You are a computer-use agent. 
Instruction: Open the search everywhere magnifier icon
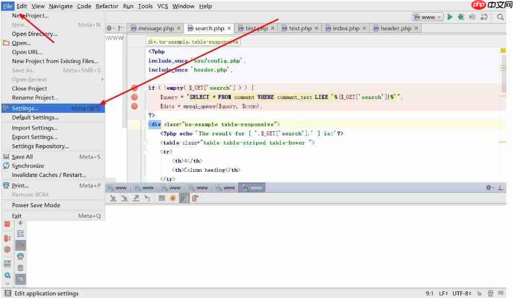click(500, 17)
